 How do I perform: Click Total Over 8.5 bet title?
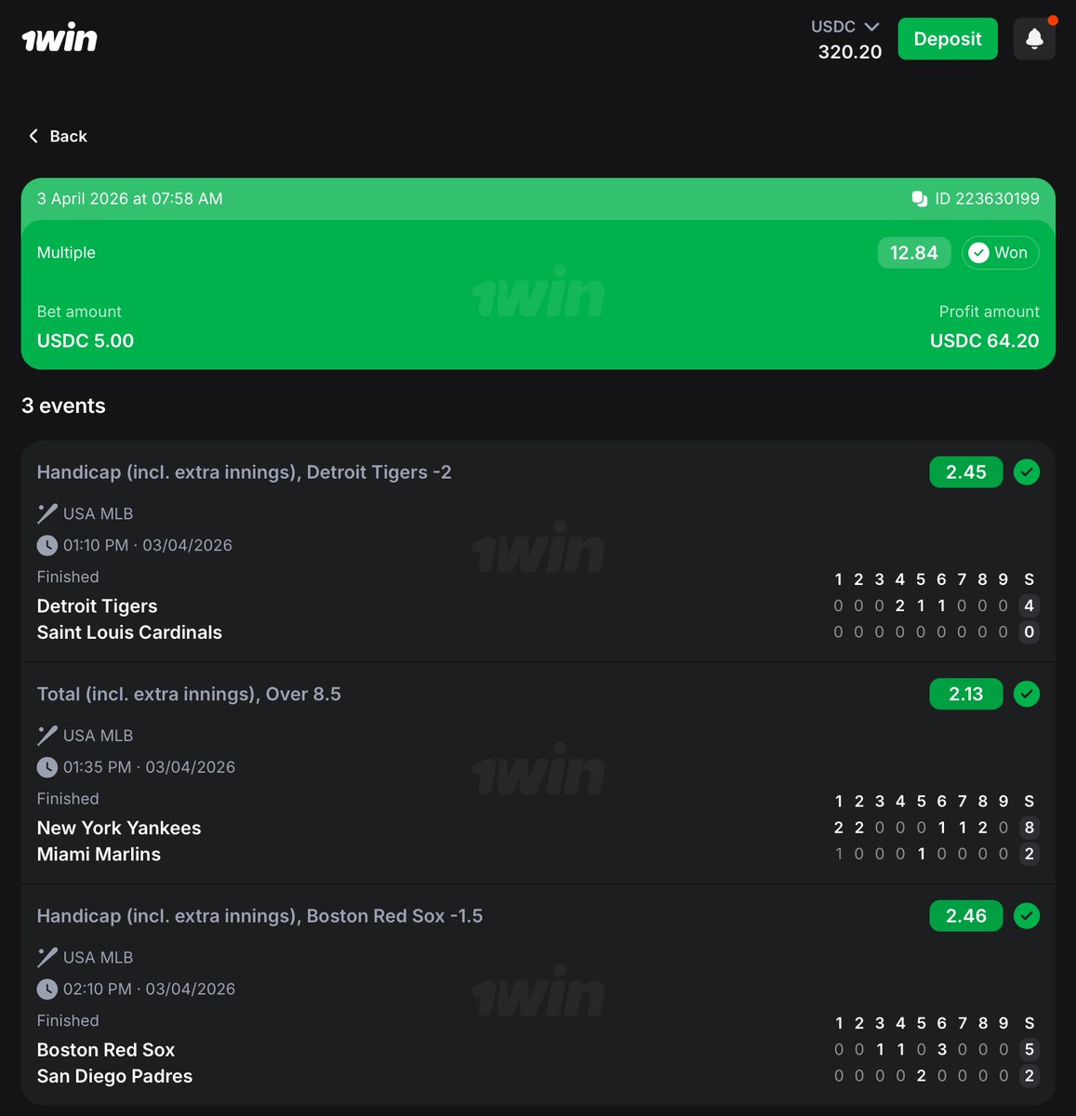pos(189,694)
